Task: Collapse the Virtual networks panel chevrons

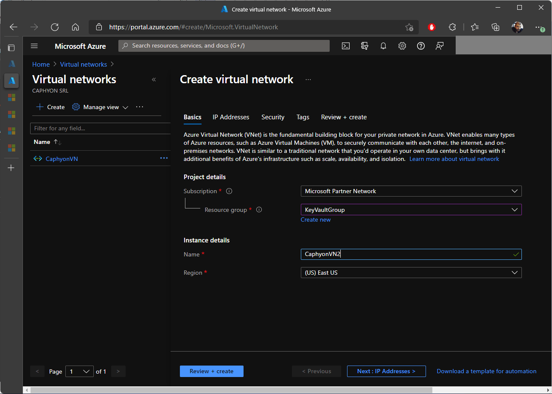Action: (154, 79)
